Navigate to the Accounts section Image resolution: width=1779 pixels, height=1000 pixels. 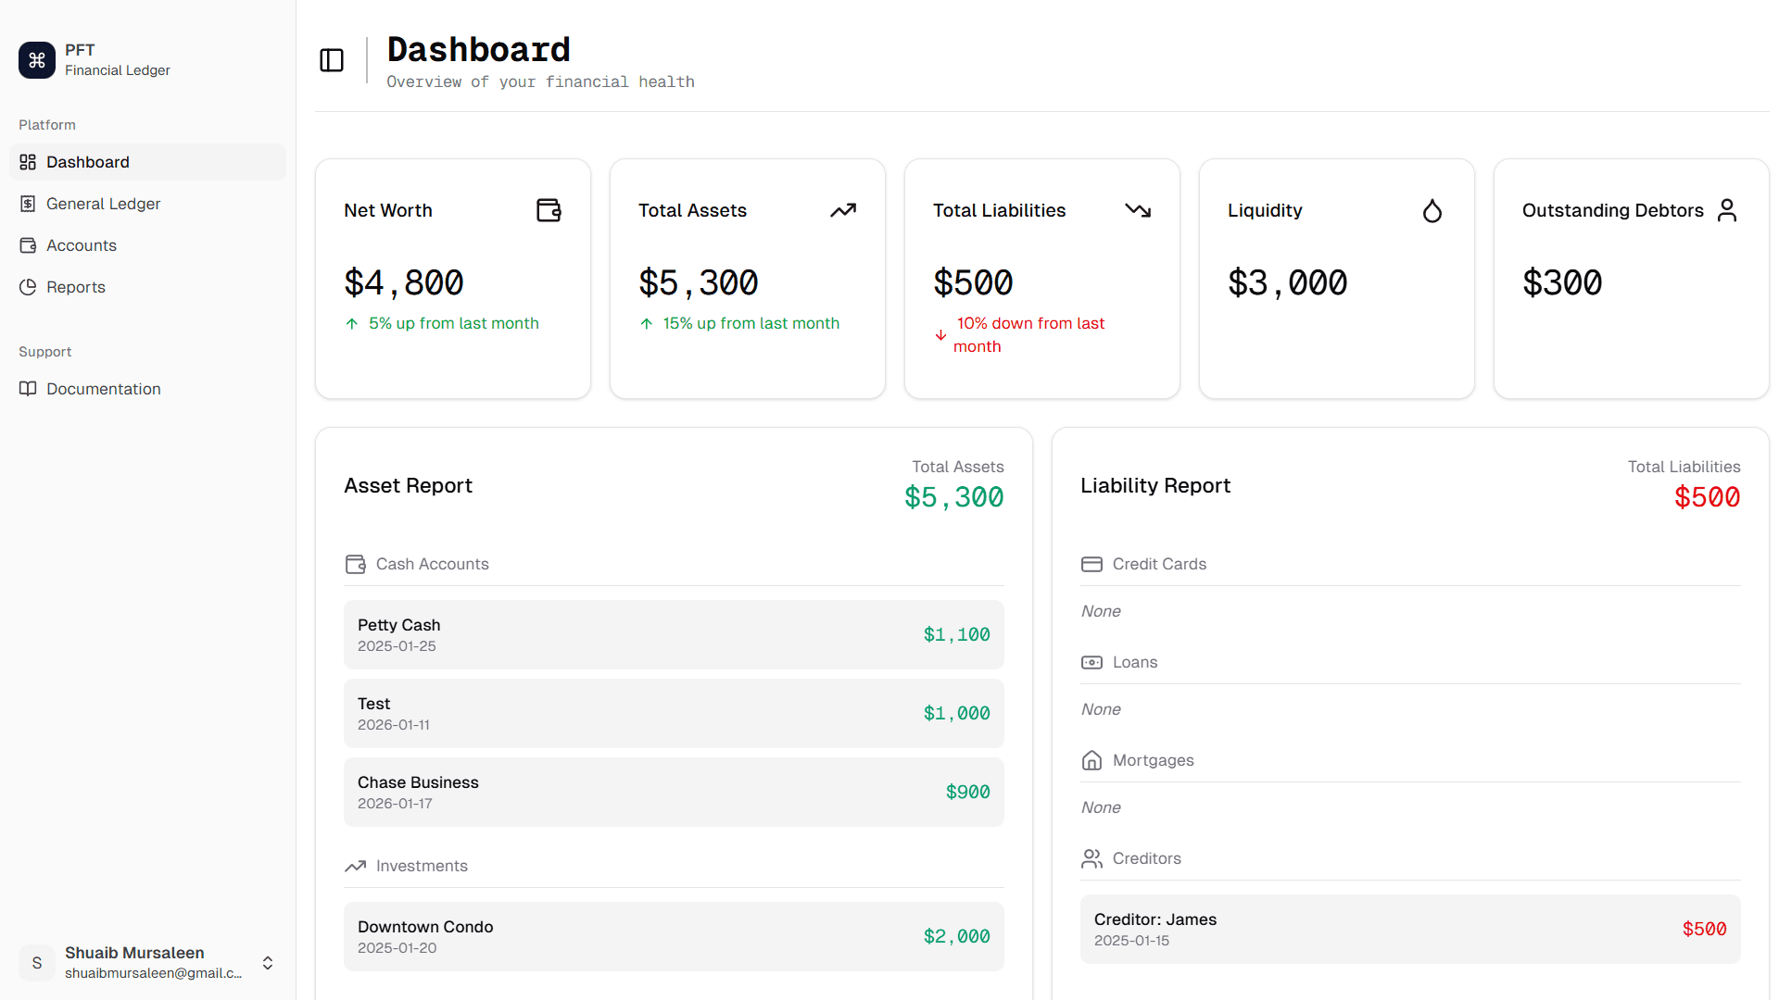81,245
